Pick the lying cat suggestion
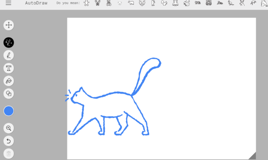Screen dimensions: 268x160 click(x=220, y=3)
